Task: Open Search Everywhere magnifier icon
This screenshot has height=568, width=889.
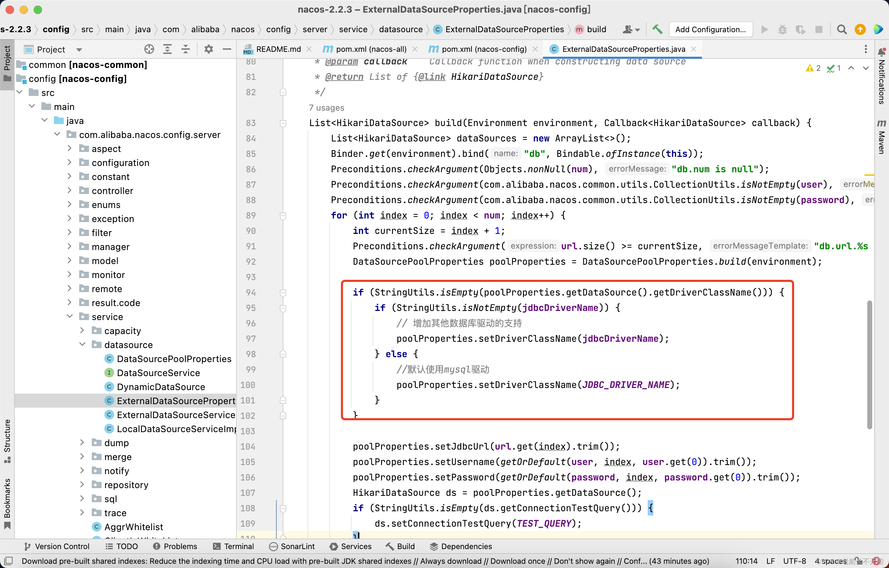Action: tap(842, 29)
